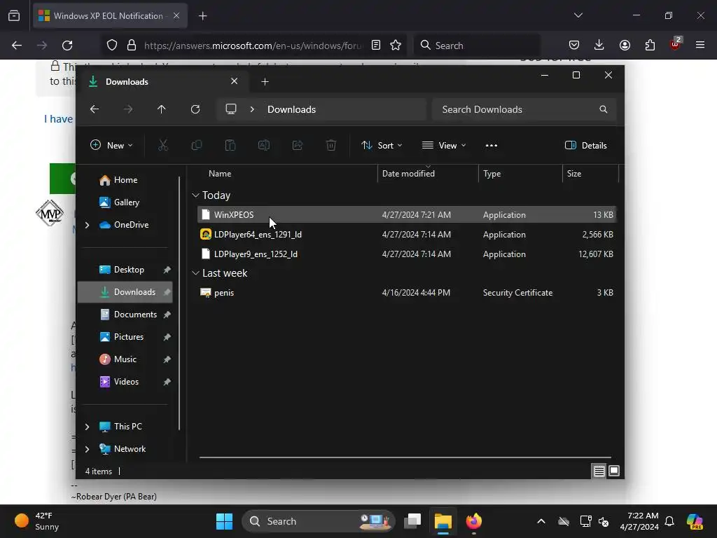717x538 pixels.
Task: Click the Copy icon in Explorer toolbar
Action: 197,146
